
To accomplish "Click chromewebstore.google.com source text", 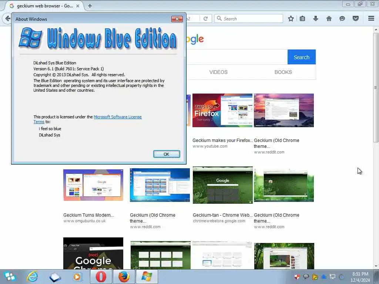I will (219, 221).
